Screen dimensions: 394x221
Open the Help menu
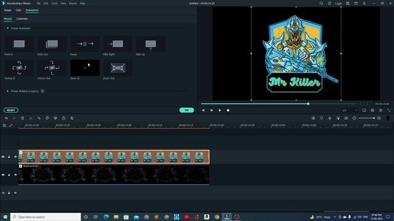[x=82, y=4]
